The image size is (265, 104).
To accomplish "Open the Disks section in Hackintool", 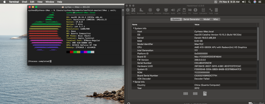I will (184, 11).
